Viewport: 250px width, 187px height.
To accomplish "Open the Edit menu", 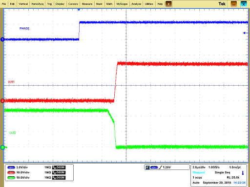I will 12,4.
